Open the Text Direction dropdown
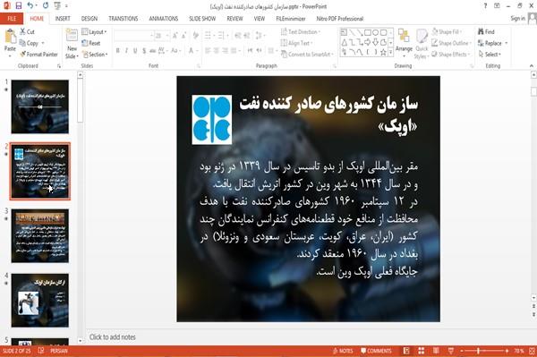This screenshot has height=357, width=537. (301, 32)
